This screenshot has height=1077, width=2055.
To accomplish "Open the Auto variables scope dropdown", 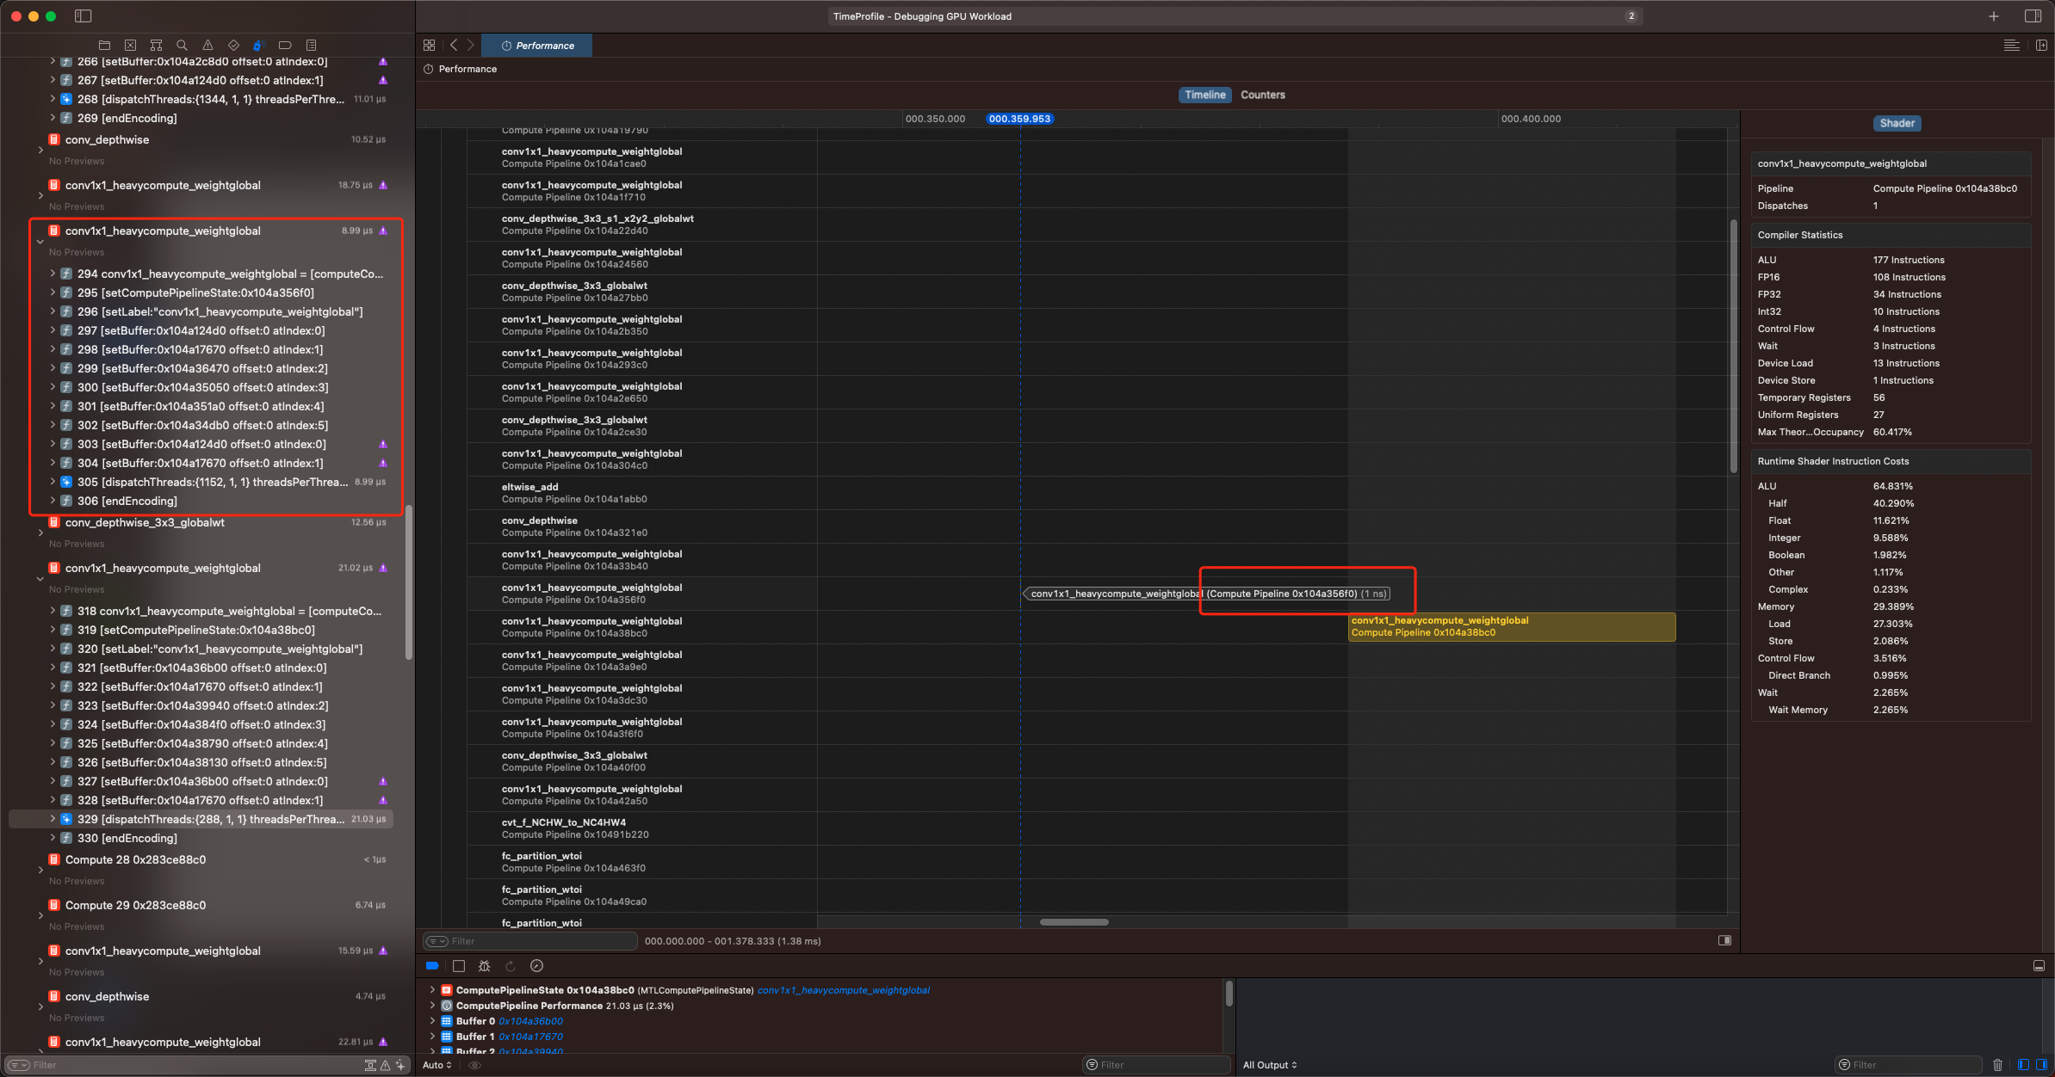I will (437, 1065).
